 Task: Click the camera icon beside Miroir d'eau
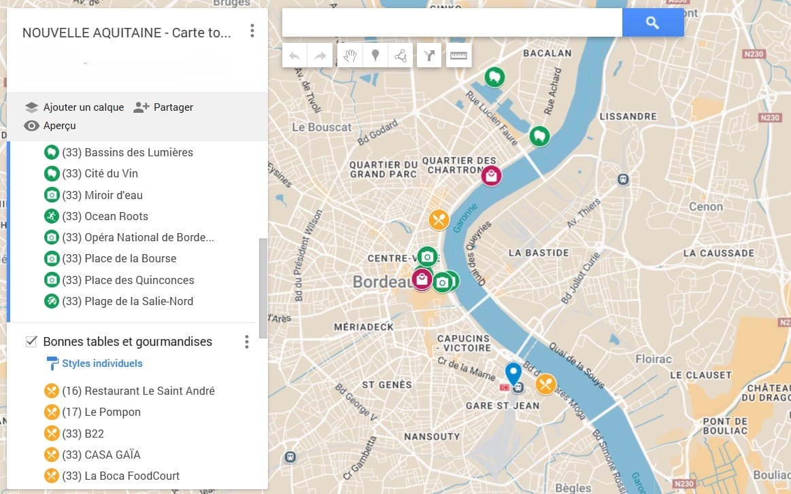(52, 195)
